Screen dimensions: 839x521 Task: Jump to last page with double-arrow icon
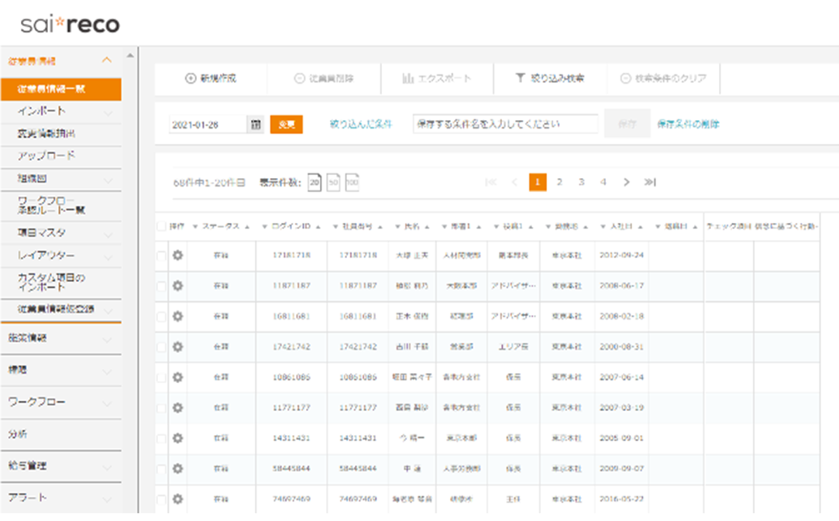[650, 183]
